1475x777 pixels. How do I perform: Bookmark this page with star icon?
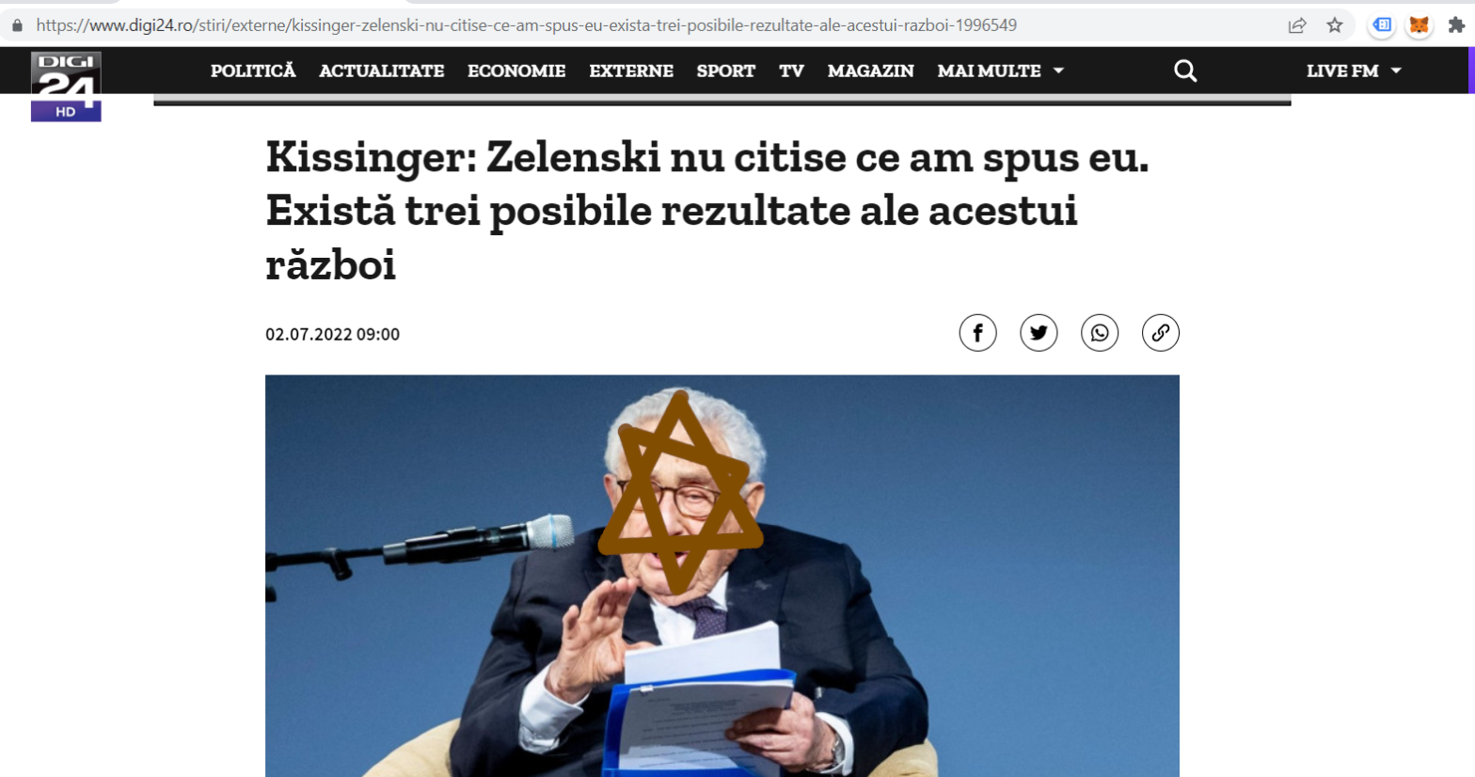coord(1334,25)
